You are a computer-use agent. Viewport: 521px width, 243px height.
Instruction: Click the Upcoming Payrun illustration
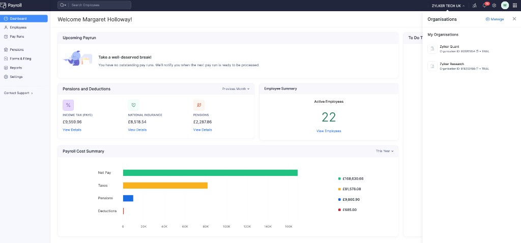[x=77, y=58]
